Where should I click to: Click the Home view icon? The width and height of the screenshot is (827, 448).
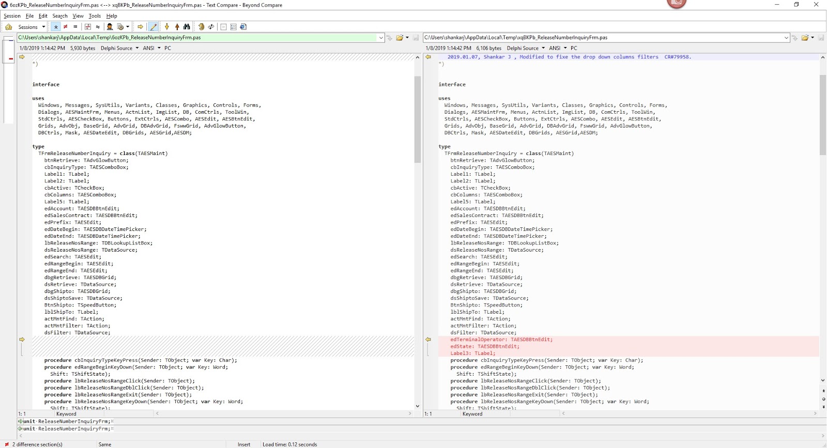coord(9,27)
